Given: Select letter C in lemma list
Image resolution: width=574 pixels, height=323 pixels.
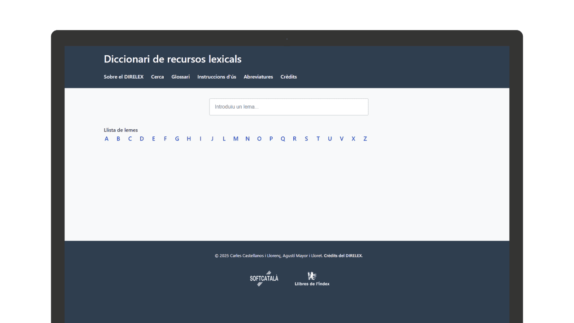Looking at the screenshot, I should pyautogui.click(x=130, y=139).
